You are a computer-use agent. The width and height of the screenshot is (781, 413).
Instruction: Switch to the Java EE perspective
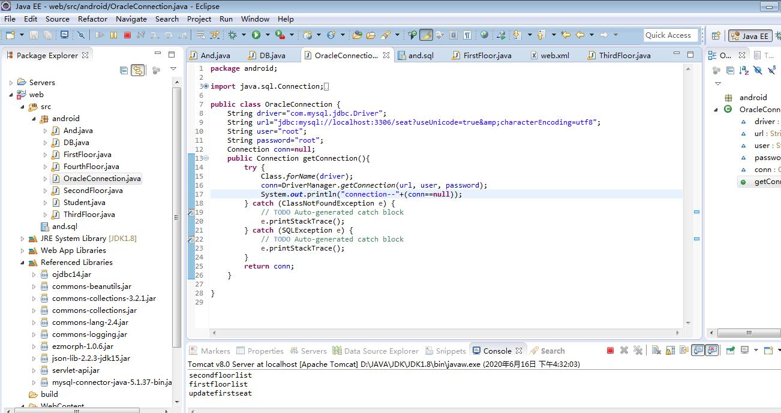(750, 35)
